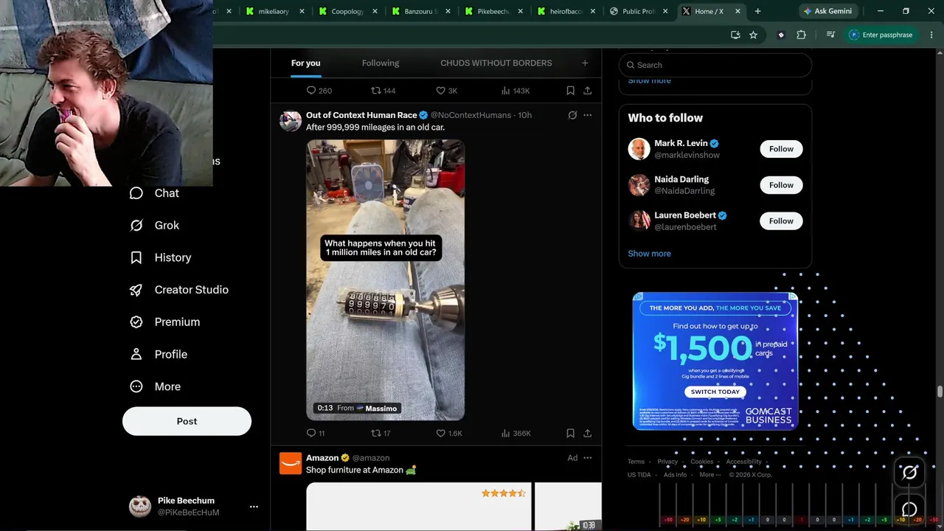
Task: Add a new timeline tab with plus icon
Action: [x=585, y=63]
